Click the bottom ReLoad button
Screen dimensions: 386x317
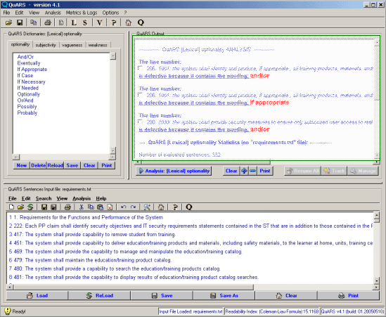coord(99,296)
